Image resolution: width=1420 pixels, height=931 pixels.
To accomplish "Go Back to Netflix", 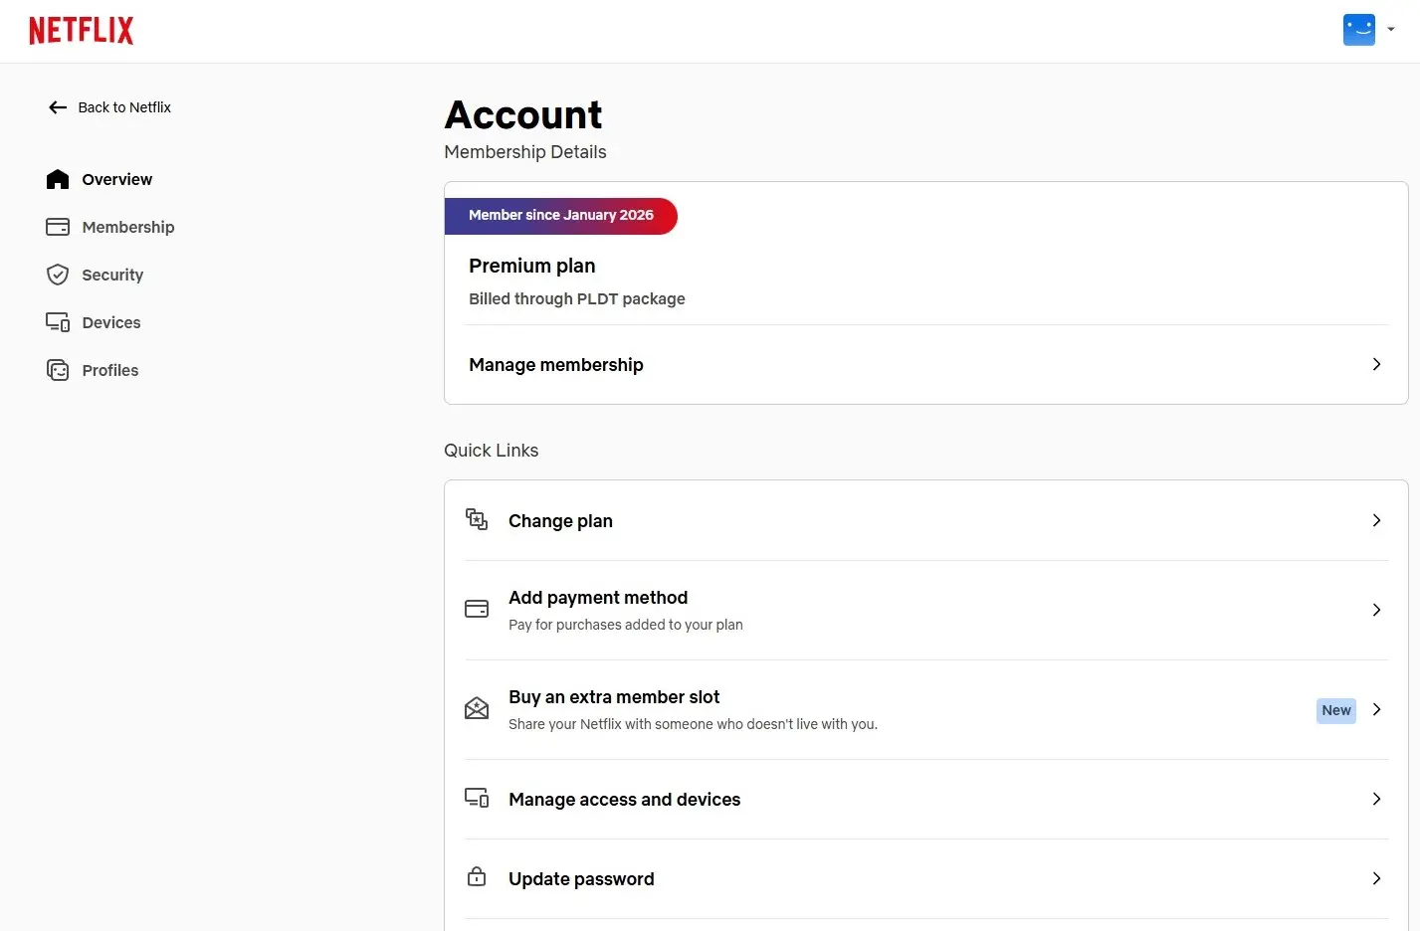I will point(109,107).
